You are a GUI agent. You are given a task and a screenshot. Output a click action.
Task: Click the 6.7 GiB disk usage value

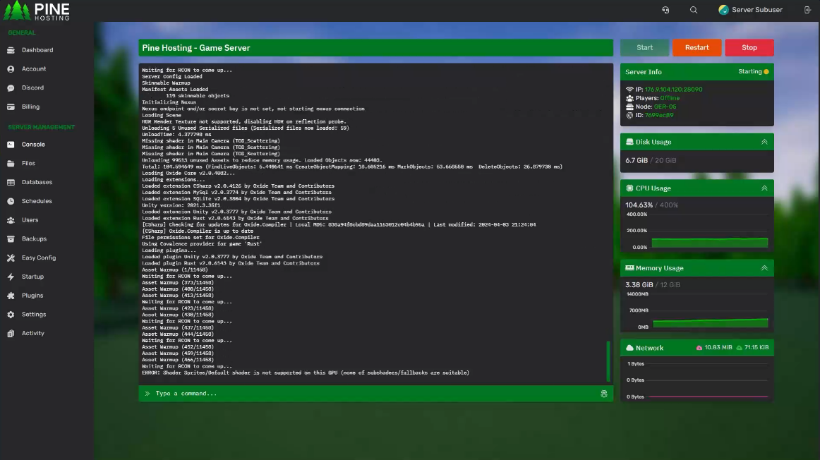tap(637, 160)
